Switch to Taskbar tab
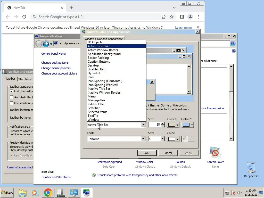This screenshot has height=198, width=264. [10, 79]
